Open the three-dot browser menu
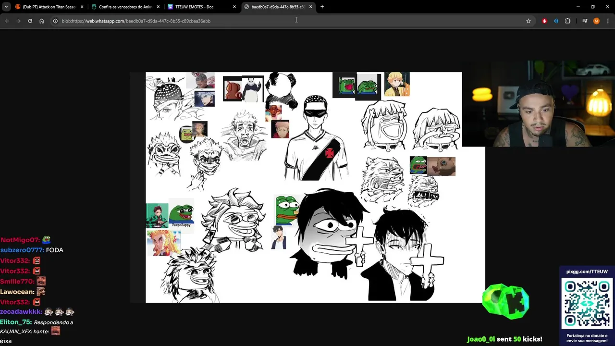This screenshot has width=615, height=346. (x=608, y=21)
